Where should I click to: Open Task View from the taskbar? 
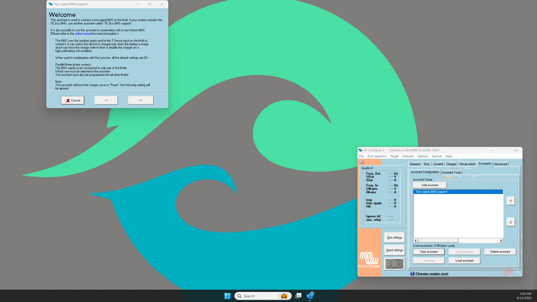[298, 296]
